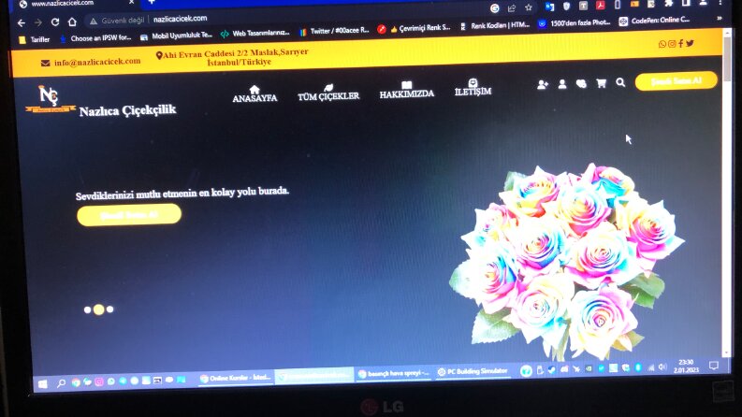Click the shopping cart icon in header

[x=601, y=84]
